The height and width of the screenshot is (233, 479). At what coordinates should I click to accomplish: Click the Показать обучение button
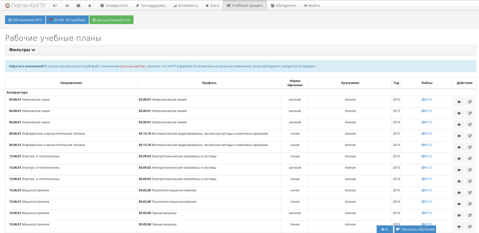[x=415, y=229]
